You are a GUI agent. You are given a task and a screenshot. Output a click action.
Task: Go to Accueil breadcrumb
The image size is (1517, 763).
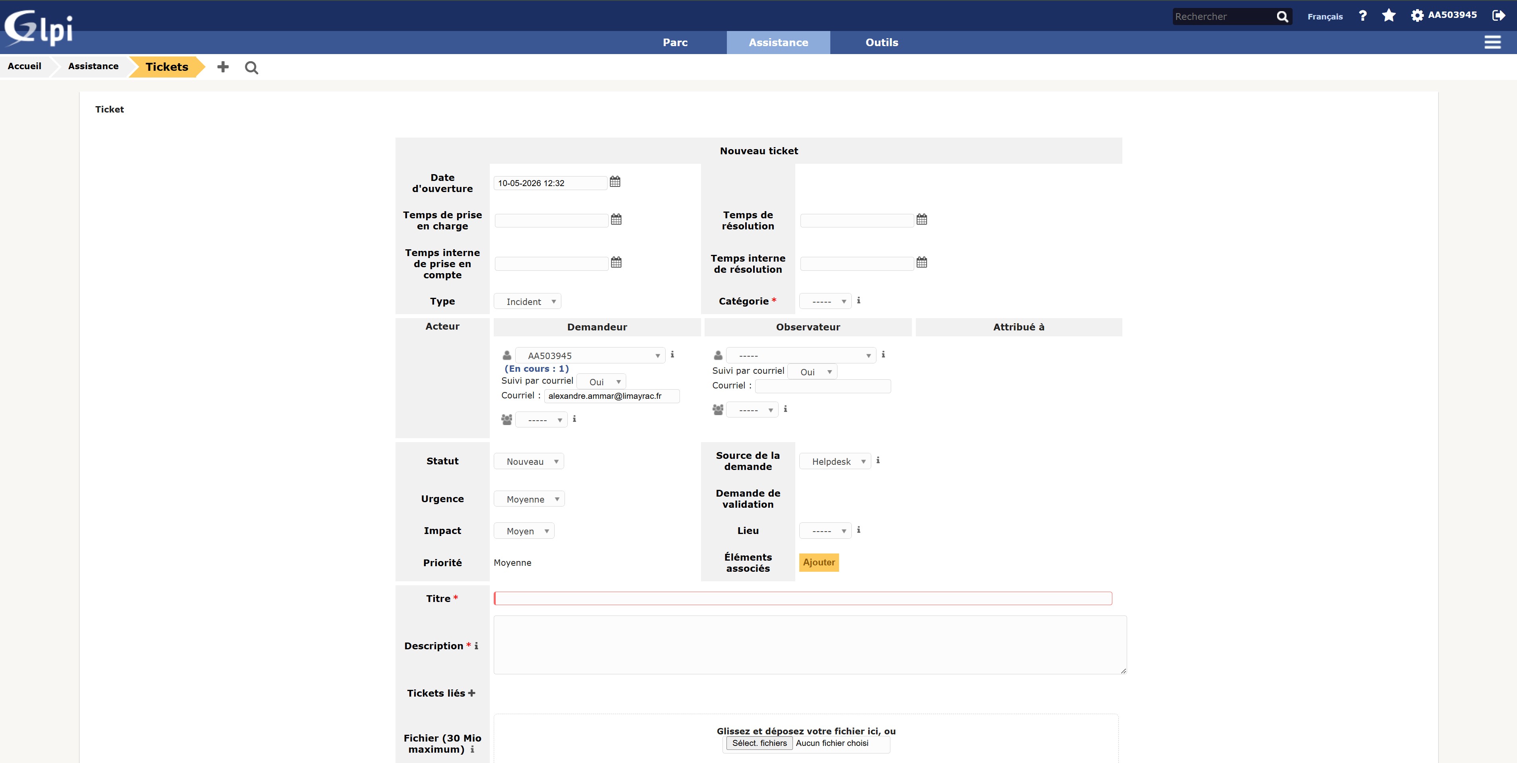pos(24,66)
